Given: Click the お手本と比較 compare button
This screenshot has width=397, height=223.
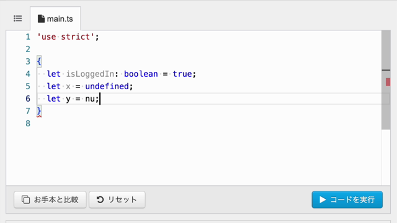Looking at the screenshot, I should pos(50,199).
